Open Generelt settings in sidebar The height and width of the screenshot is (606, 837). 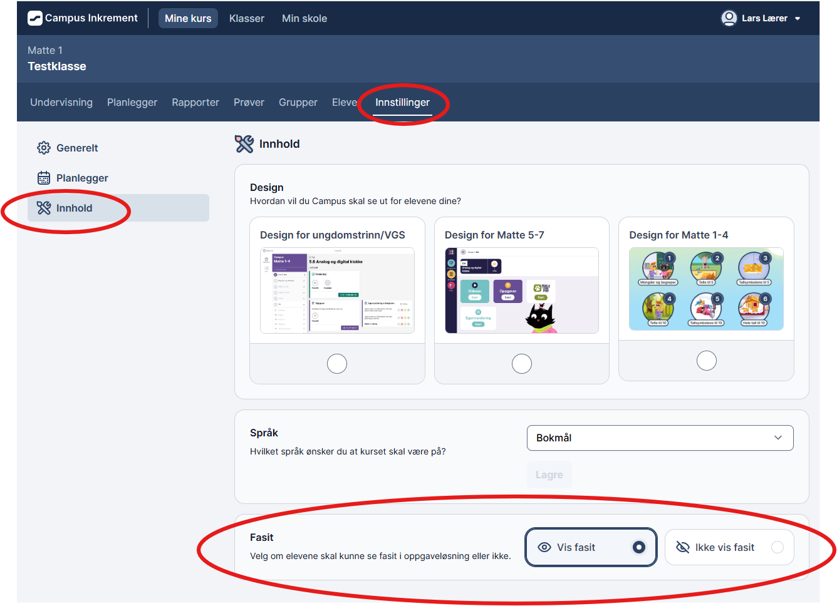(x=118, y=148)
